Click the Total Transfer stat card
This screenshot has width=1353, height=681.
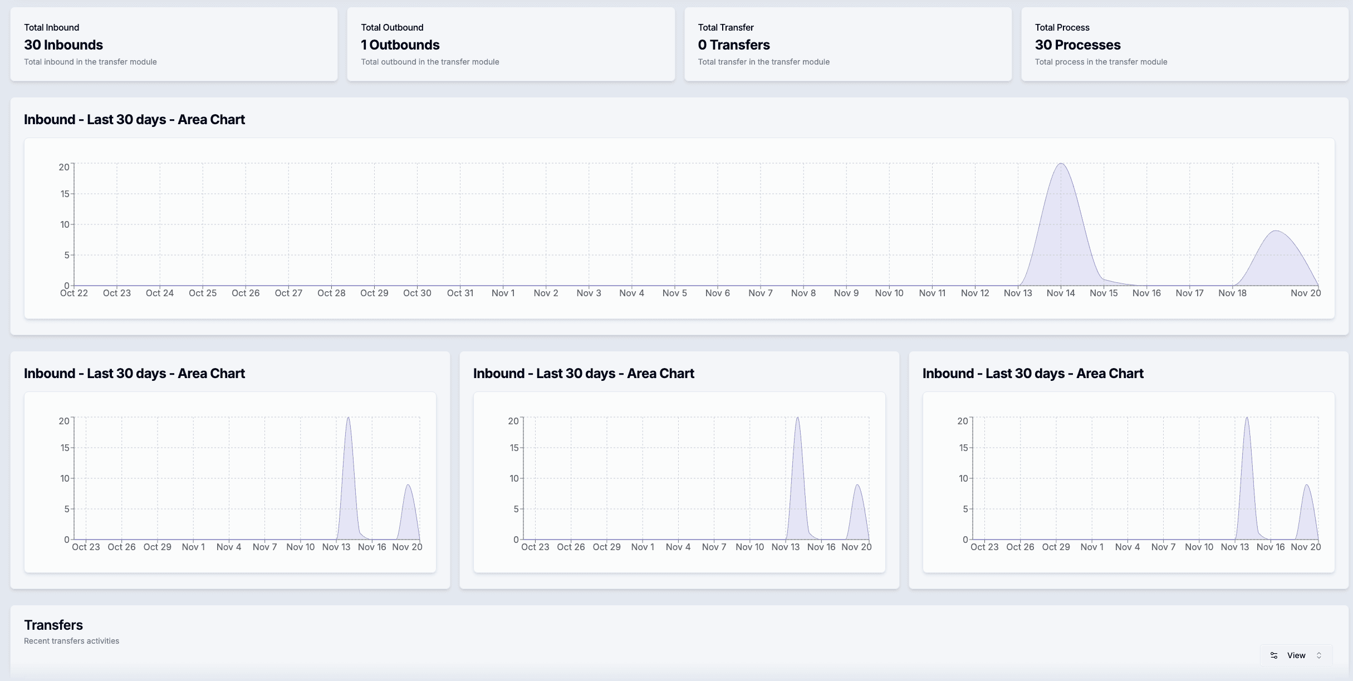pyautogui.click(x=847, y=44)
